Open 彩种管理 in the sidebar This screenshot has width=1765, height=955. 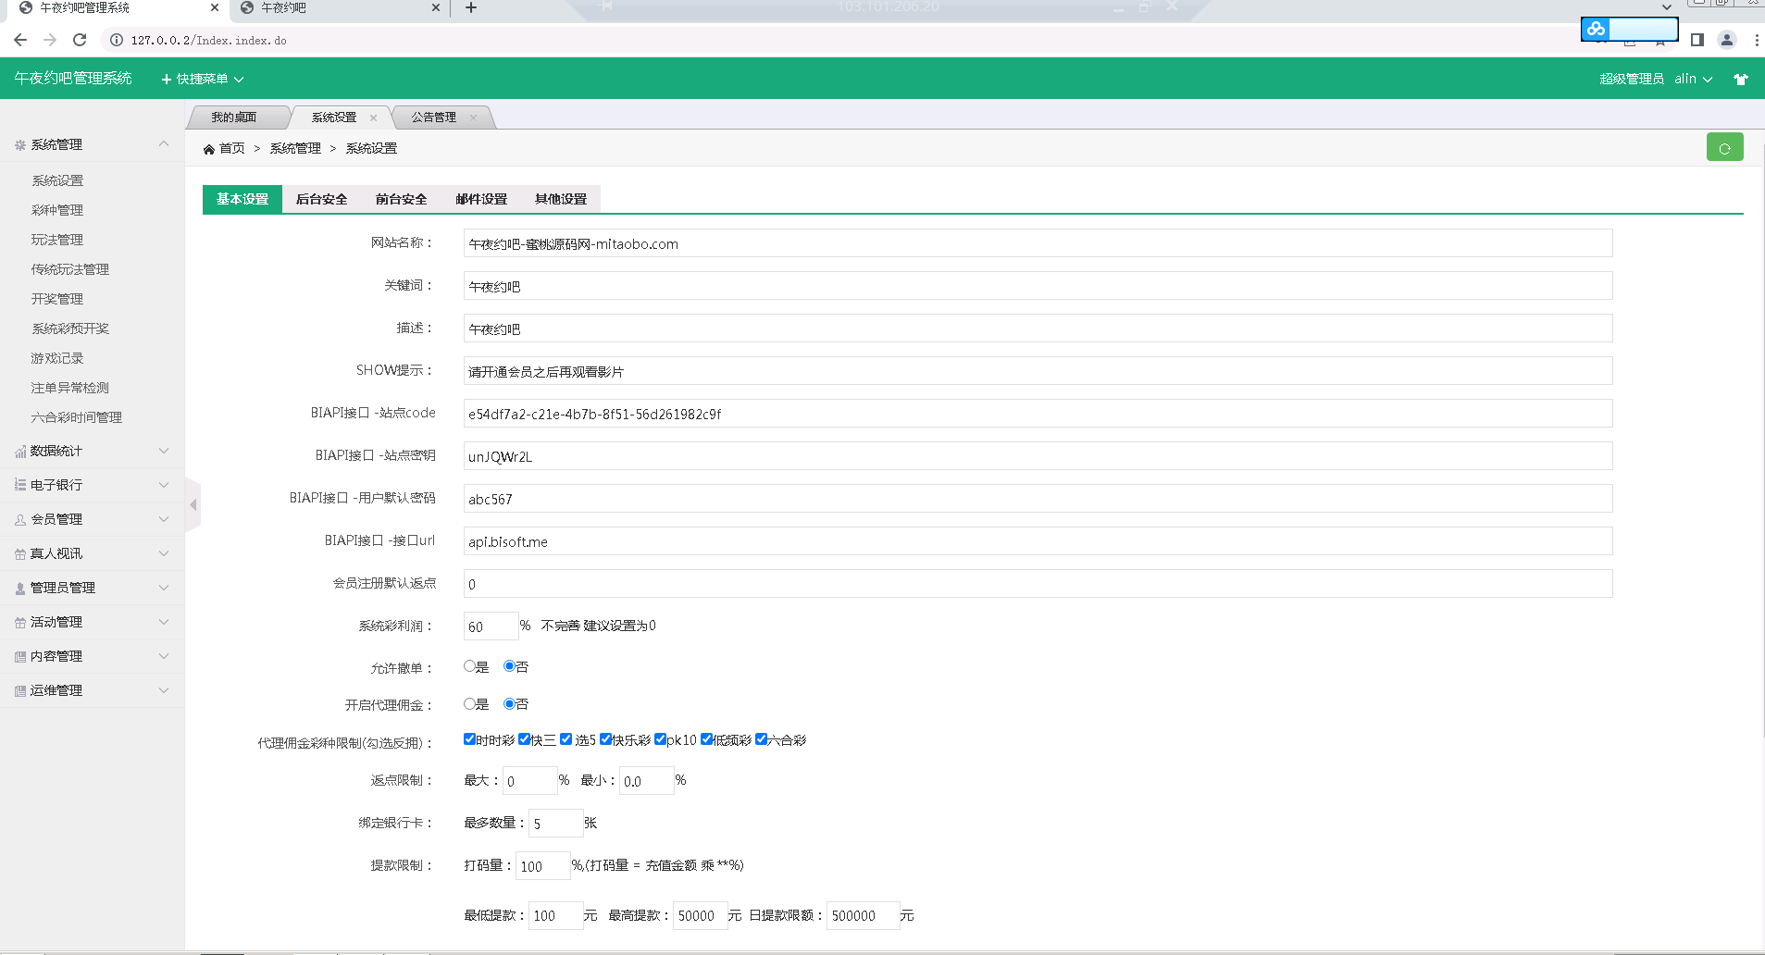57,210
